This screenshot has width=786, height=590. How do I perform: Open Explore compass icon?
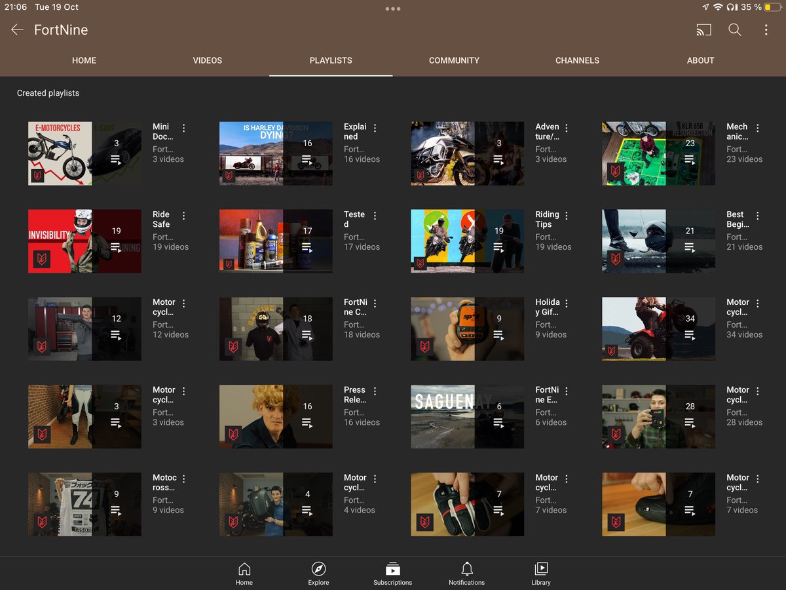pyautogui.click(x=318, y=574)
